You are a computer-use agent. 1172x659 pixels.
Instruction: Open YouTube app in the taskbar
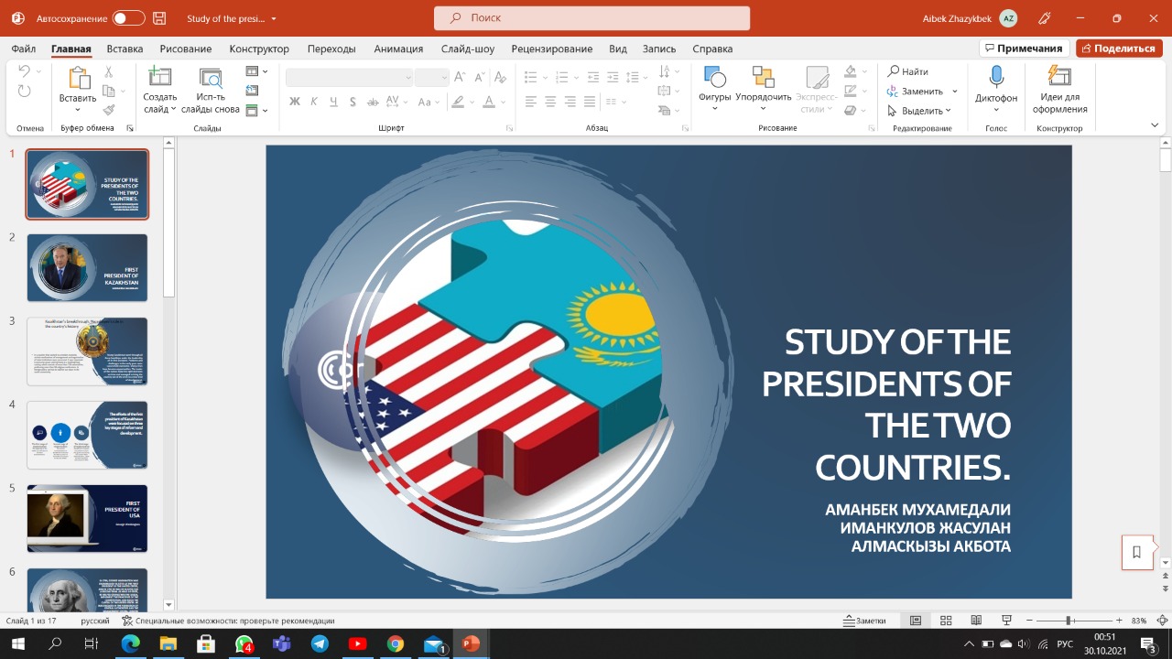(x=357, y=644)
